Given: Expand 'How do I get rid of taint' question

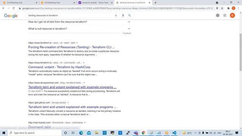Looking at the screenshot, I should [x=79, y=22].
